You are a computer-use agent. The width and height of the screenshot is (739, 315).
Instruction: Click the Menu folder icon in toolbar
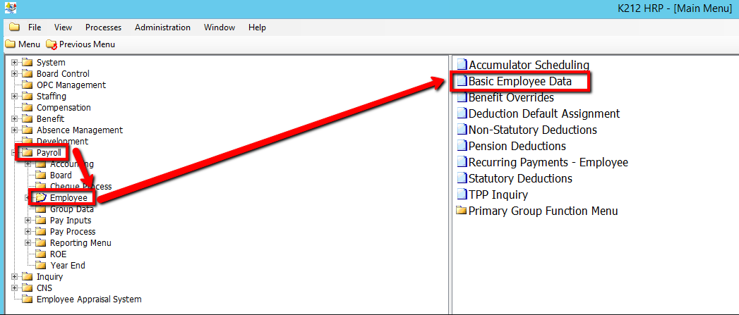click(x=10, y=44)
